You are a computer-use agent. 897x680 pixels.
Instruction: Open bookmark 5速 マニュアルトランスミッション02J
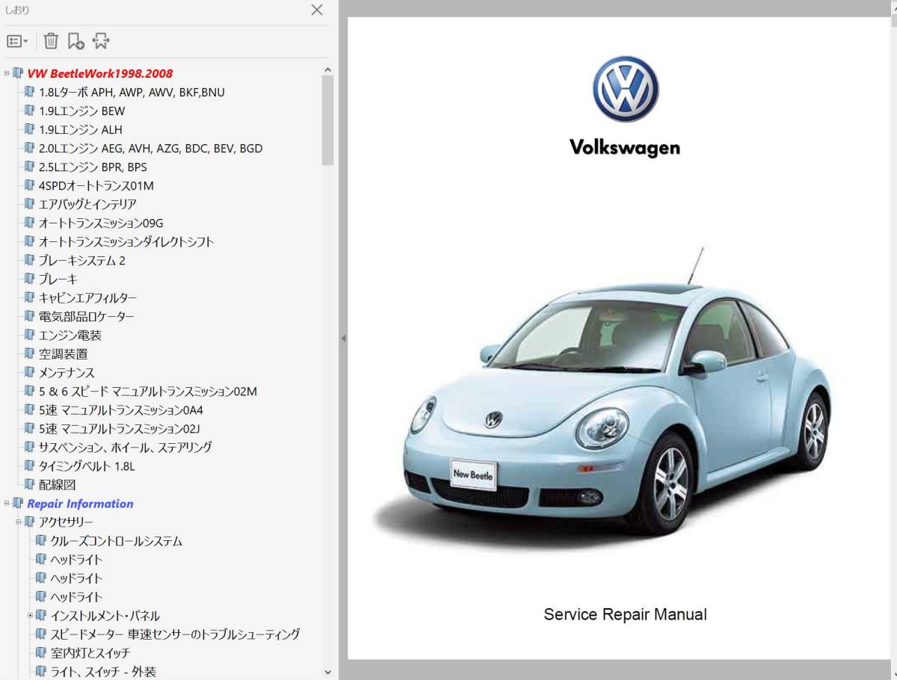(119, 428)
